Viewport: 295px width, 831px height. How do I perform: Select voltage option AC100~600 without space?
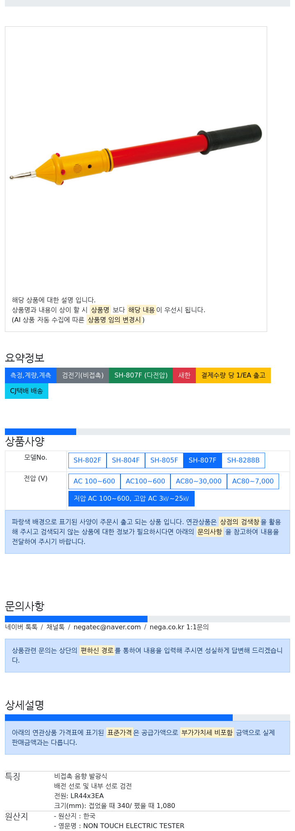pyautogui.click(x=145, y=481)
